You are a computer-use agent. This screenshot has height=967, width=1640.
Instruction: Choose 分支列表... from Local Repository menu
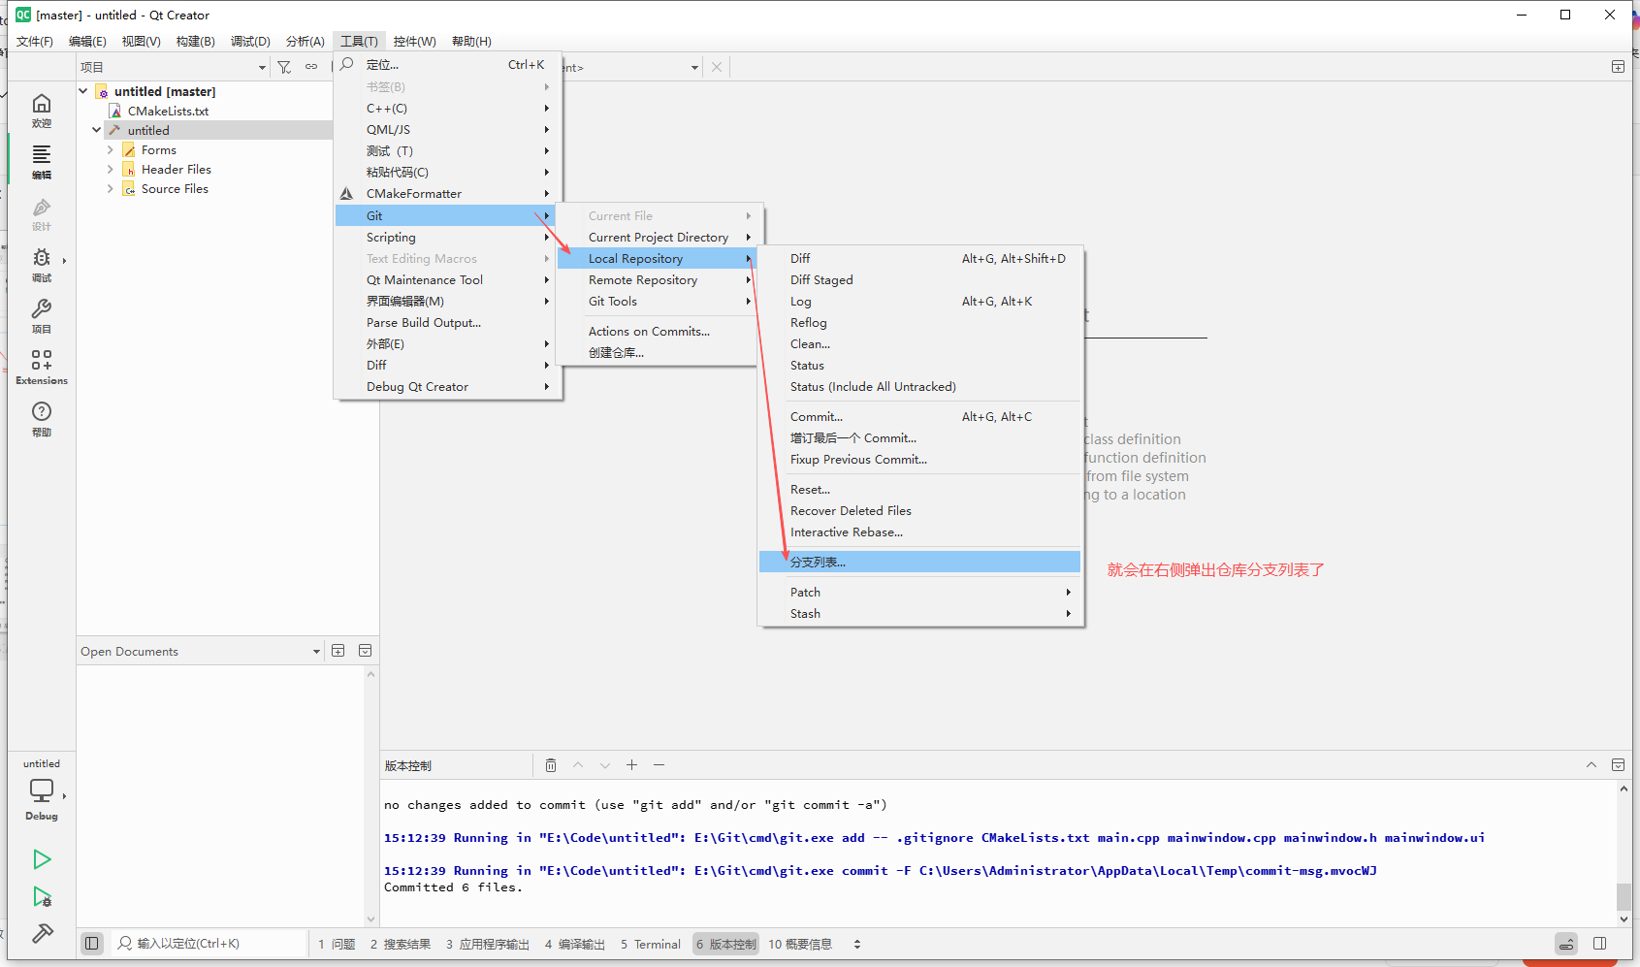point(920,562)
